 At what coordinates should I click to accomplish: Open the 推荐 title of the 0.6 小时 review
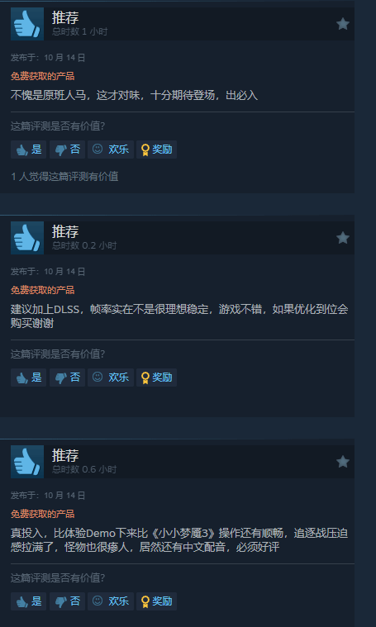coord(65,455)
